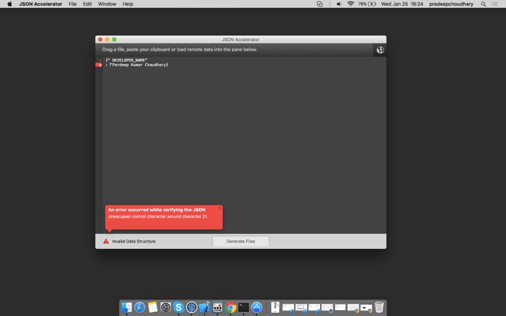
Task: Open SourceTree from the dock
Action: [x=192, y=307]
